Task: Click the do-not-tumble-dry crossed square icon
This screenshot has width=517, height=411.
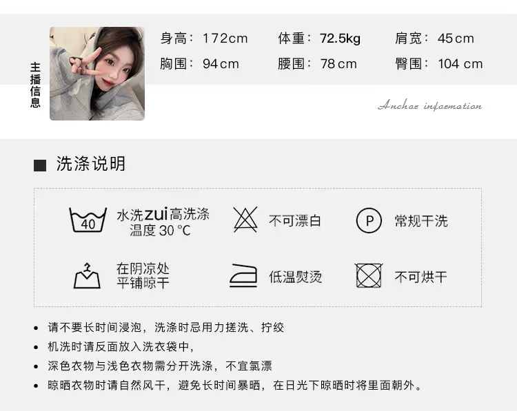Action: [369, 275]
